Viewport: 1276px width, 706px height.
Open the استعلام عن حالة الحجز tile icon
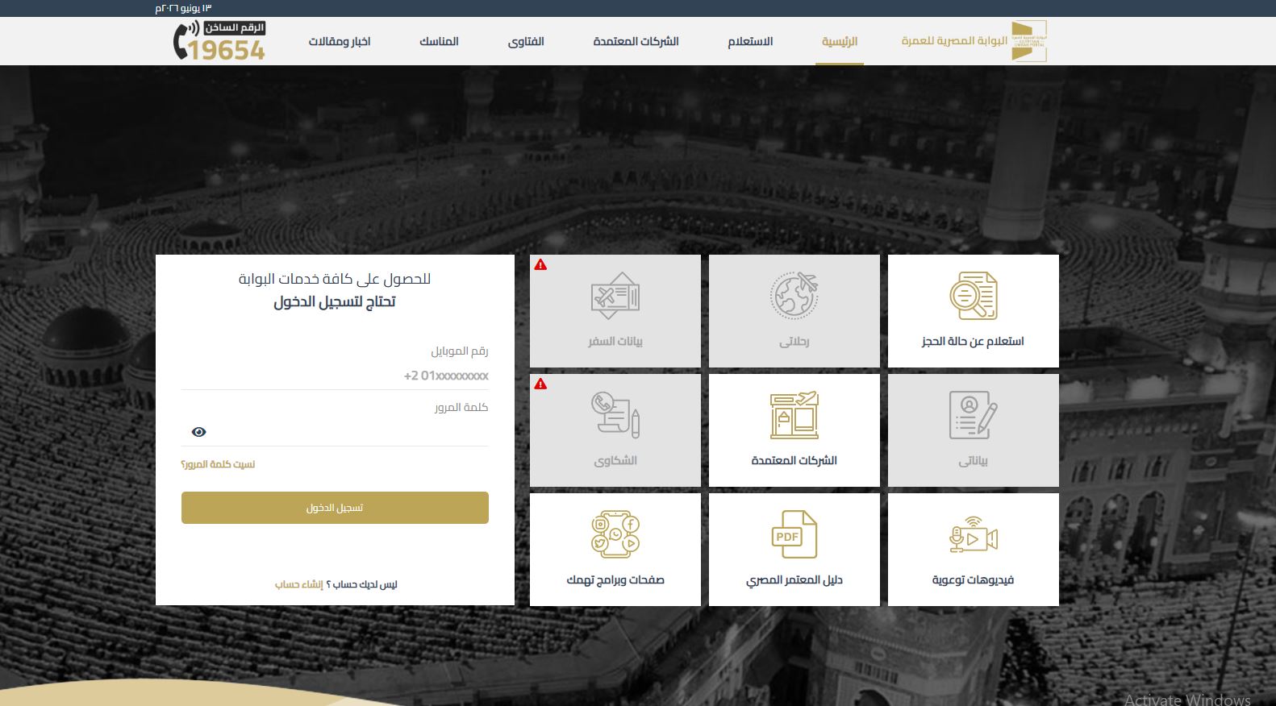pos(973,296)
